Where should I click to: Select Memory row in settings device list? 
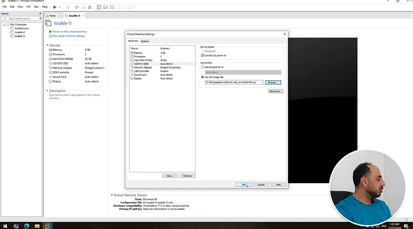(x=162, y=53)
